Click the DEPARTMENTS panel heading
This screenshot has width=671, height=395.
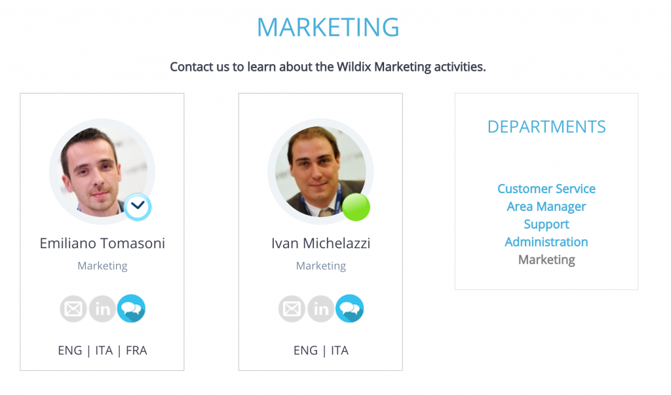(x=546, y=127)
